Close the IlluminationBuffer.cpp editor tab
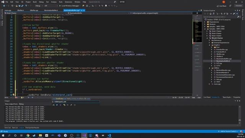 tap(84, 10)
